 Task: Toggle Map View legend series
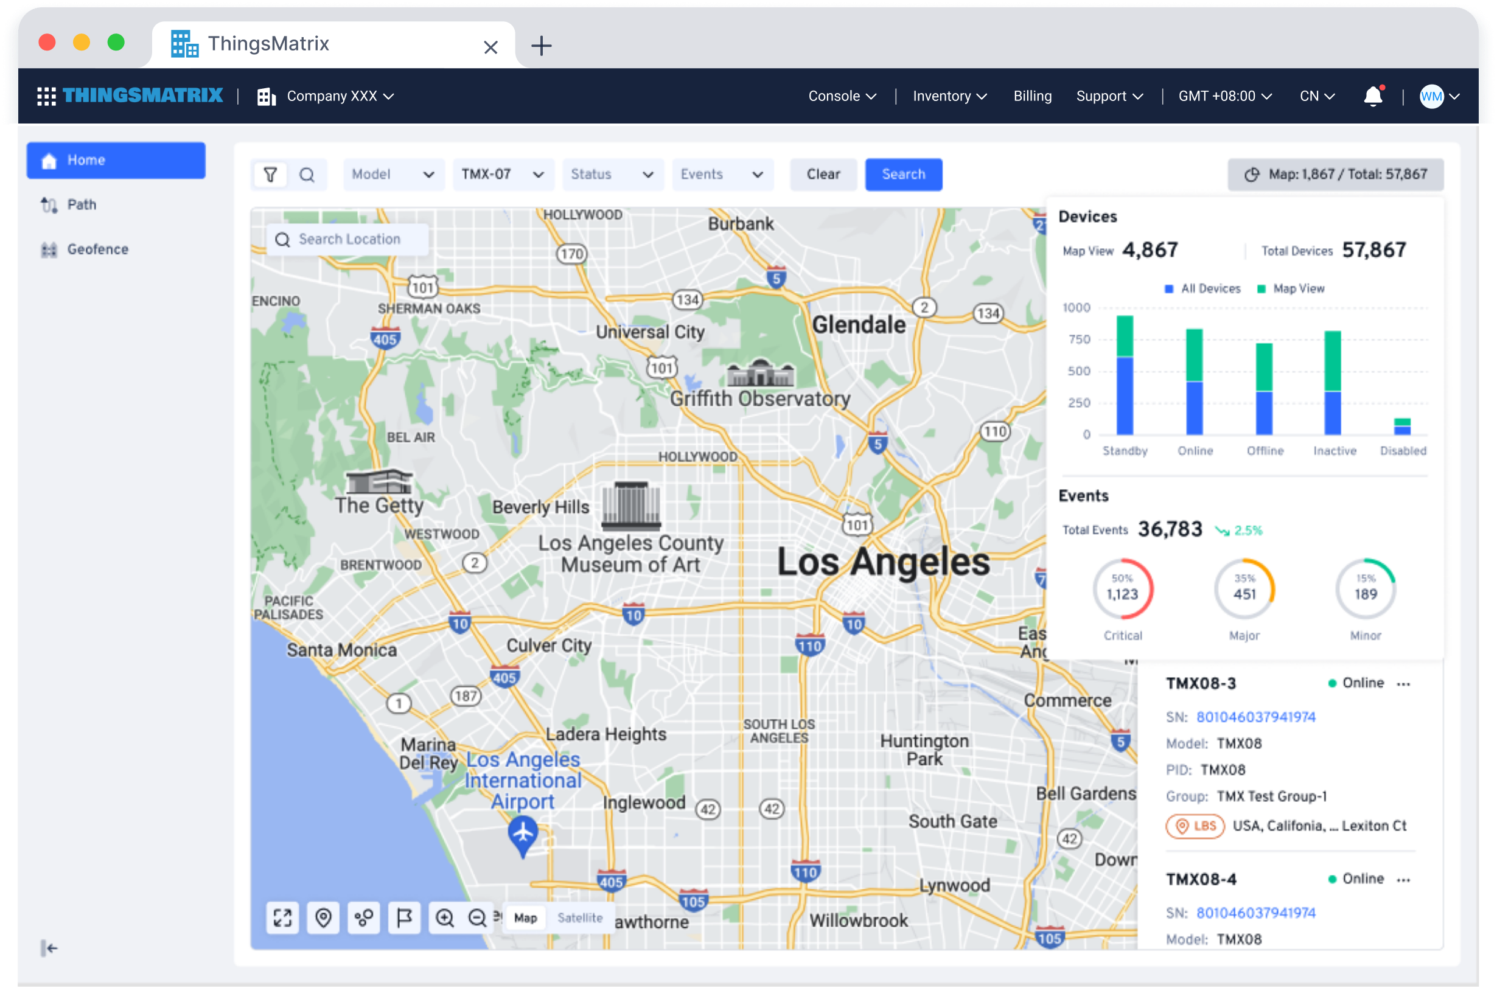1291,288
